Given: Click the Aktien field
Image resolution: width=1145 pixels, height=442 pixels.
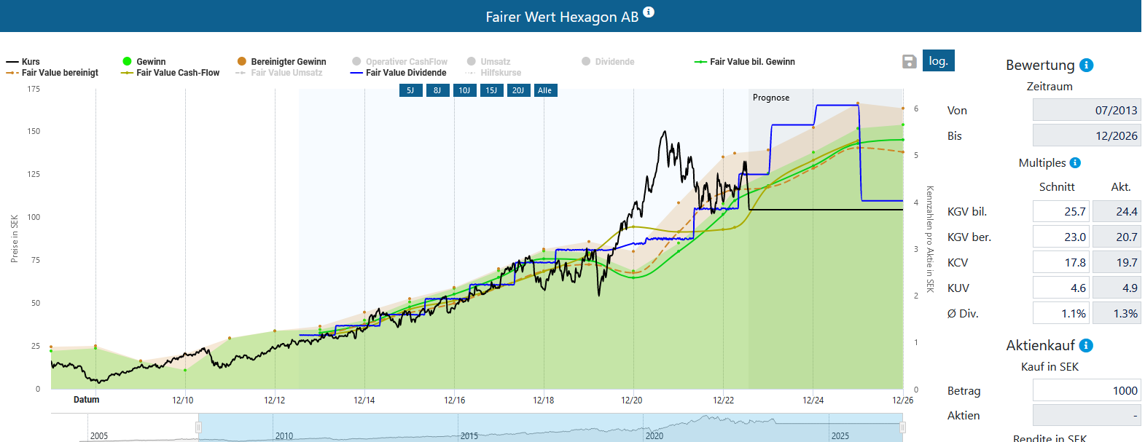Looking at the screenshot, I should [1087, 415].
